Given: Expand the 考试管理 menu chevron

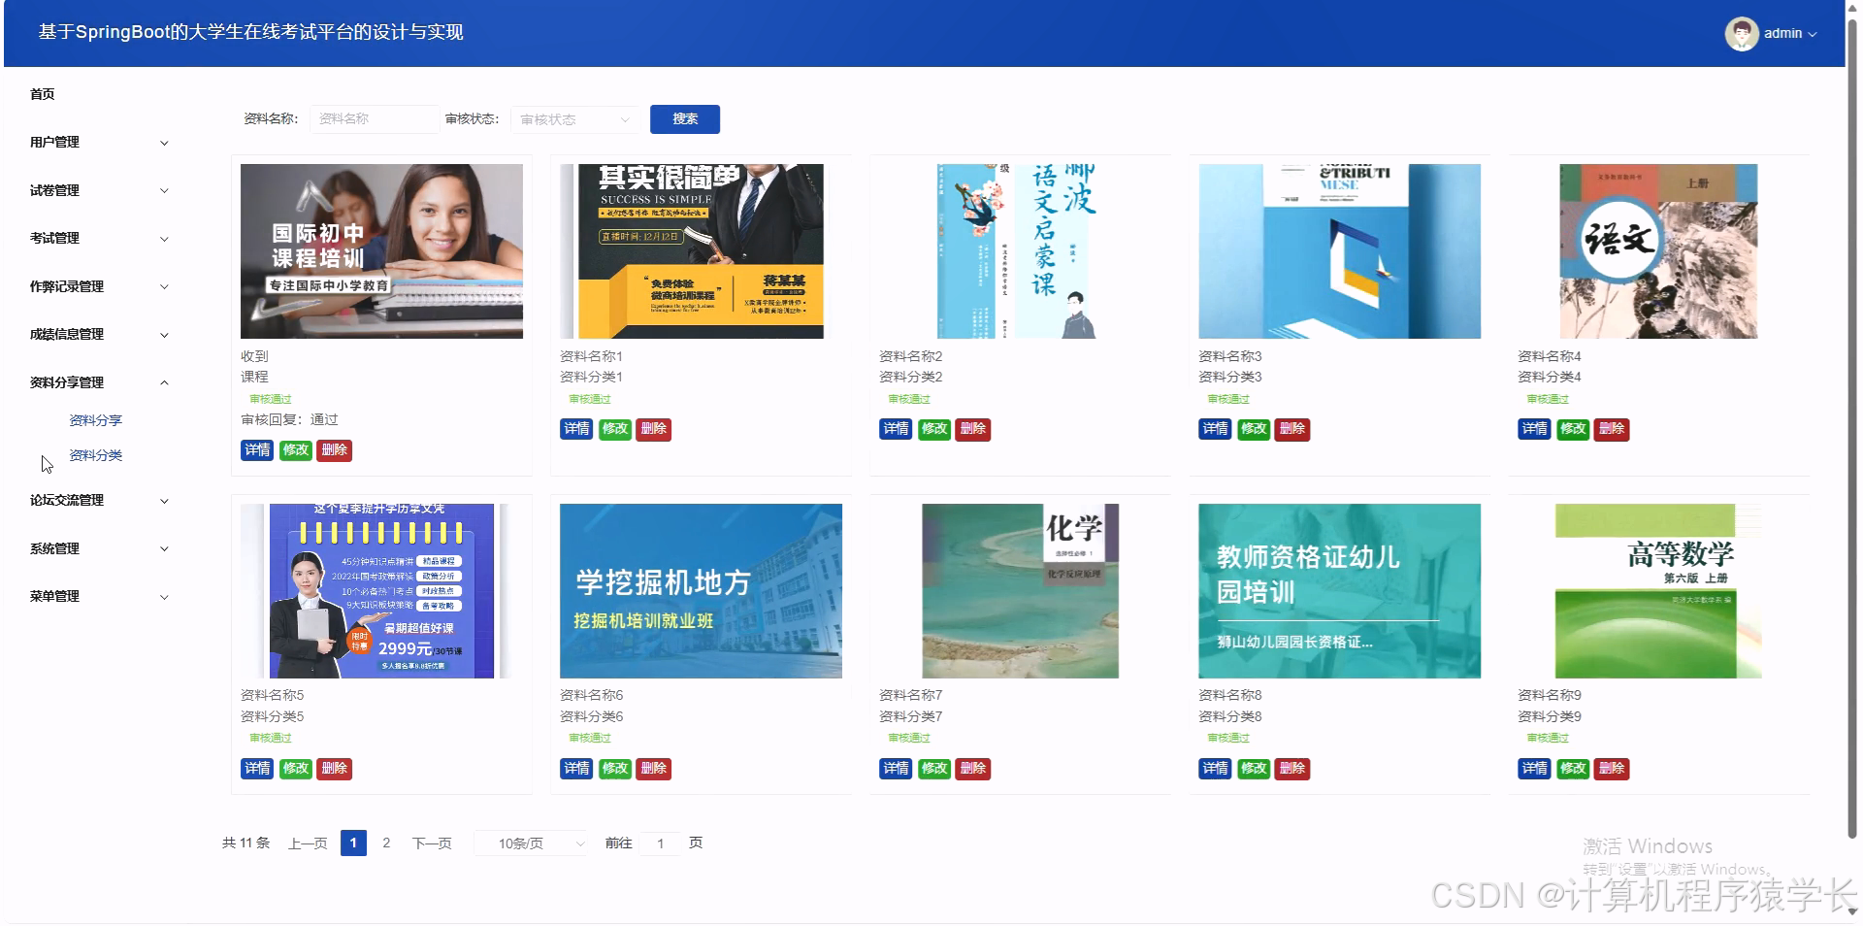Looking at the screenshot, I should coord(164,239).
